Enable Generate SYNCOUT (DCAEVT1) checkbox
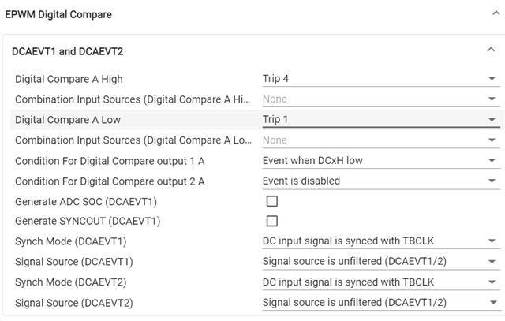The width and height of the screenshot is (505, 321). pos(272,222)
